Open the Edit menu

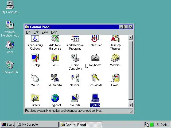click(x=36, y=32)
